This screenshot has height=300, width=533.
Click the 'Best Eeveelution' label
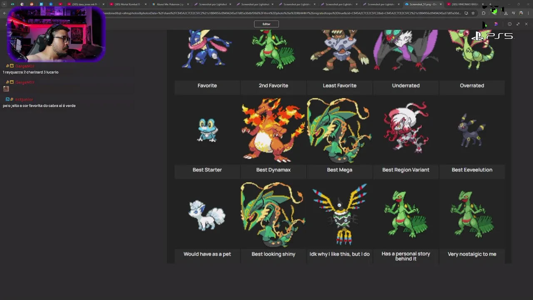[472, 170]
